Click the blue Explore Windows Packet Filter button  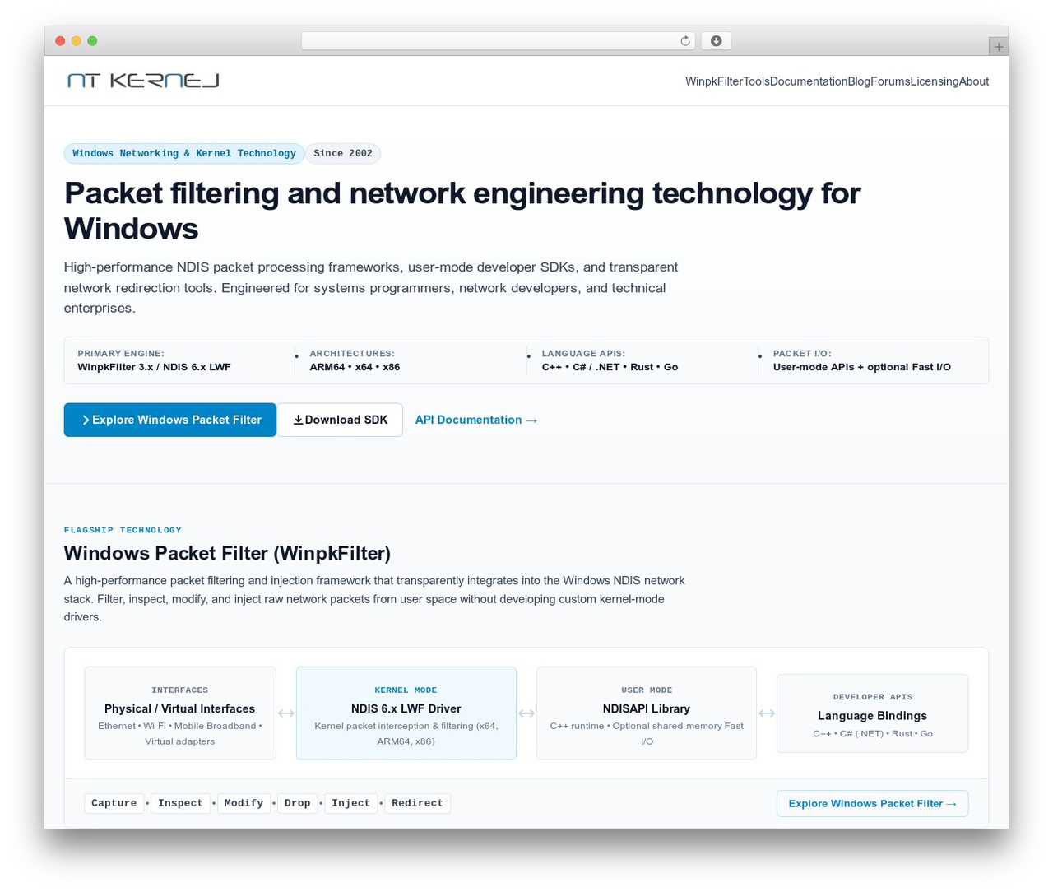tap(170, 420)
